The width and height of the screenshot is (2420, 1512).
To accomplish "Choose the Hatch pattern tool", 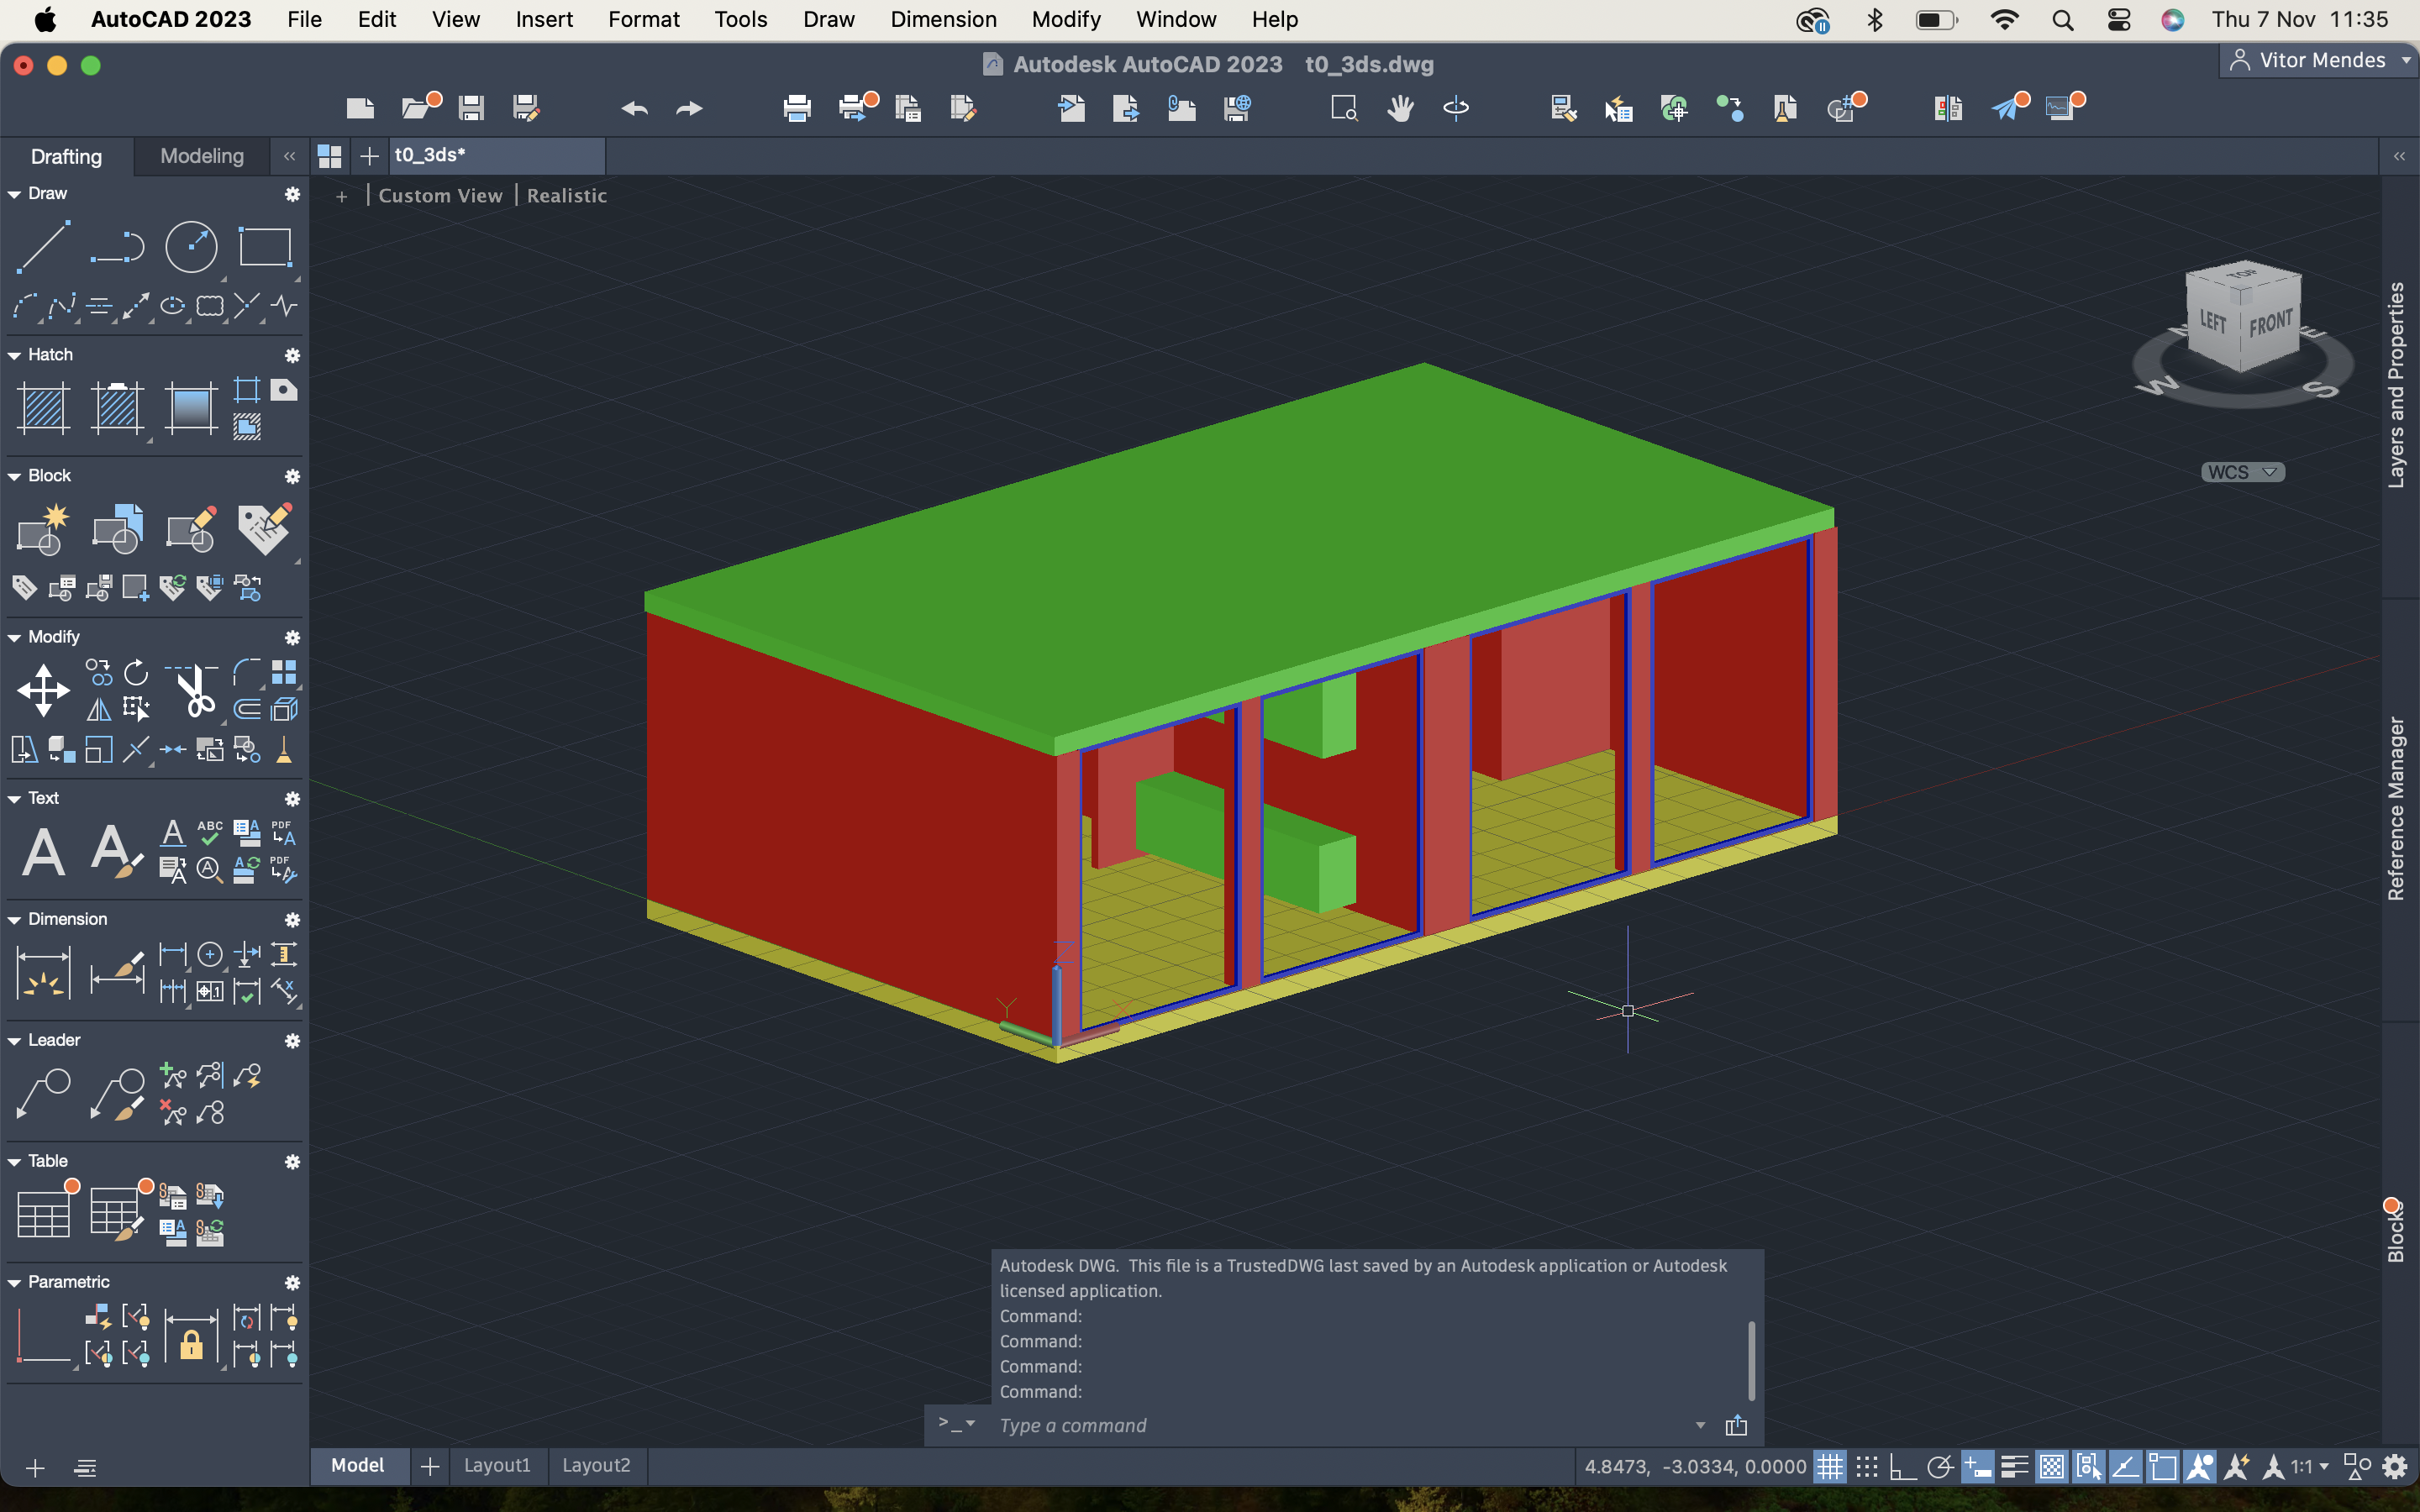I will 43,408.
